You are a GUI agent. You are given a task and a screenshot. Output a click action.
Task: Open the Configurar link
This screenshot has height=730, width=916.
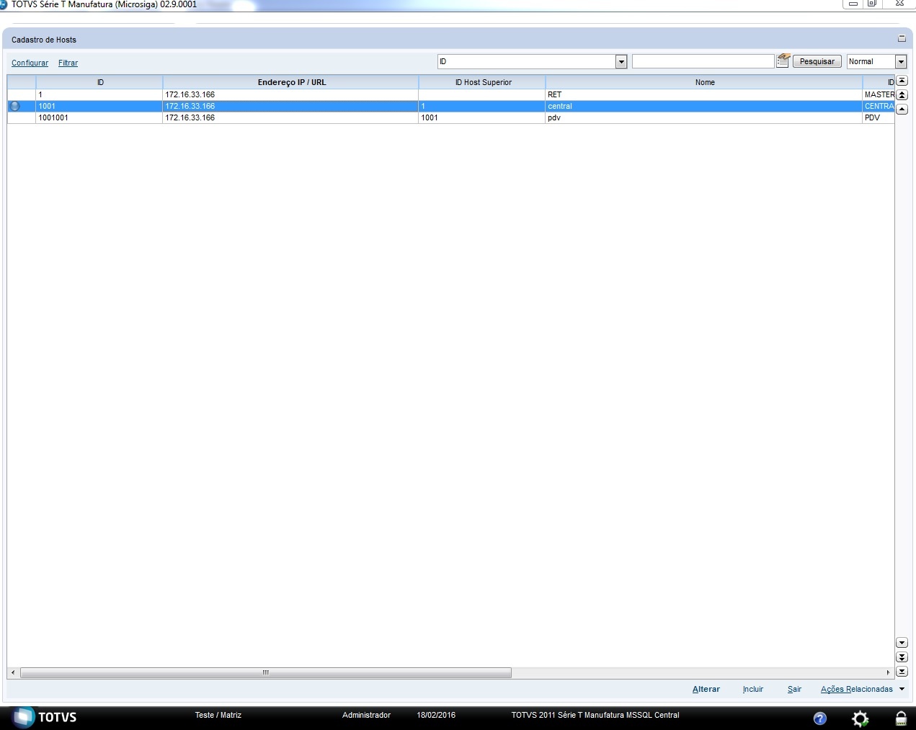(30, 63)
